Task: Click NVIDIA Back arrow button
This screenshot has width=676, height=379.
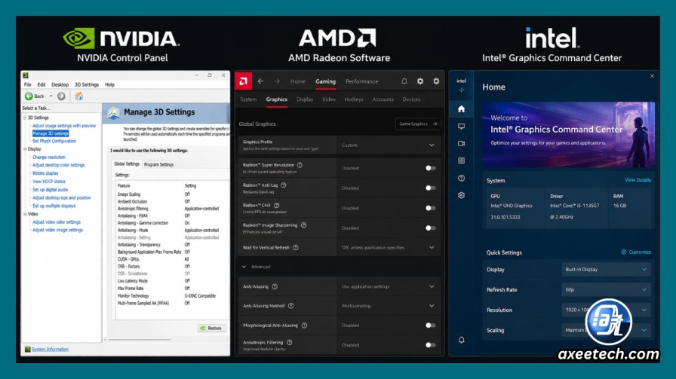Action: pos(29,96)
